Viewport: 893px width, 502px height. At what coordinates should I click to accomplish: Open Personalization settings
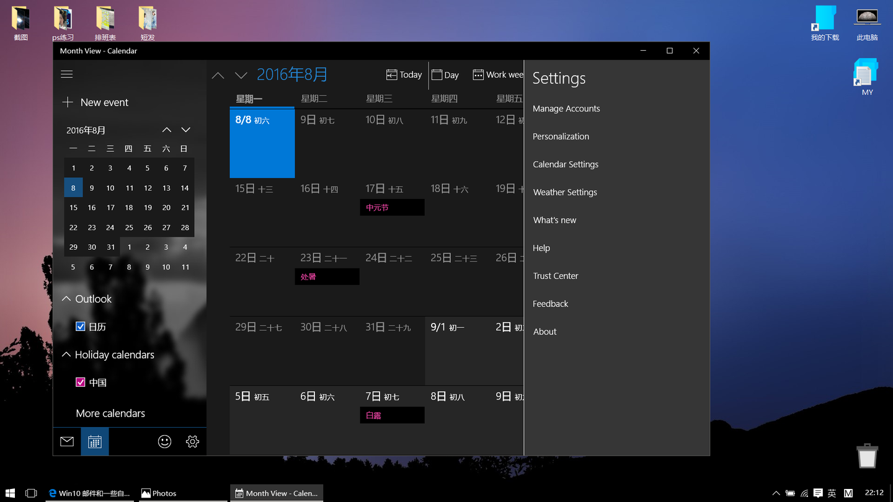(x=561, y=136)
